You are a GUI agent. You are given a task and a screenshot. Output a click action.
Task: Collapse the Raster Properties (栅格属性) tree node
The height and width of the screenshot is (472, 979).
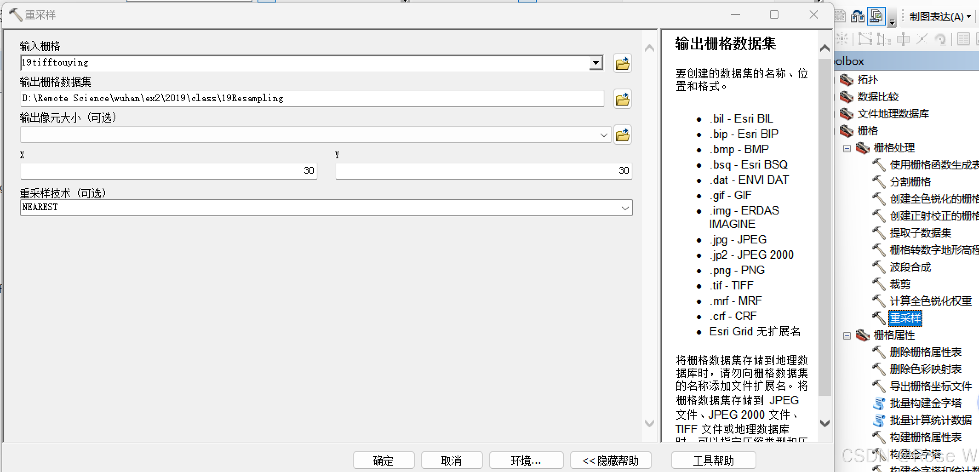click(847, 335)
